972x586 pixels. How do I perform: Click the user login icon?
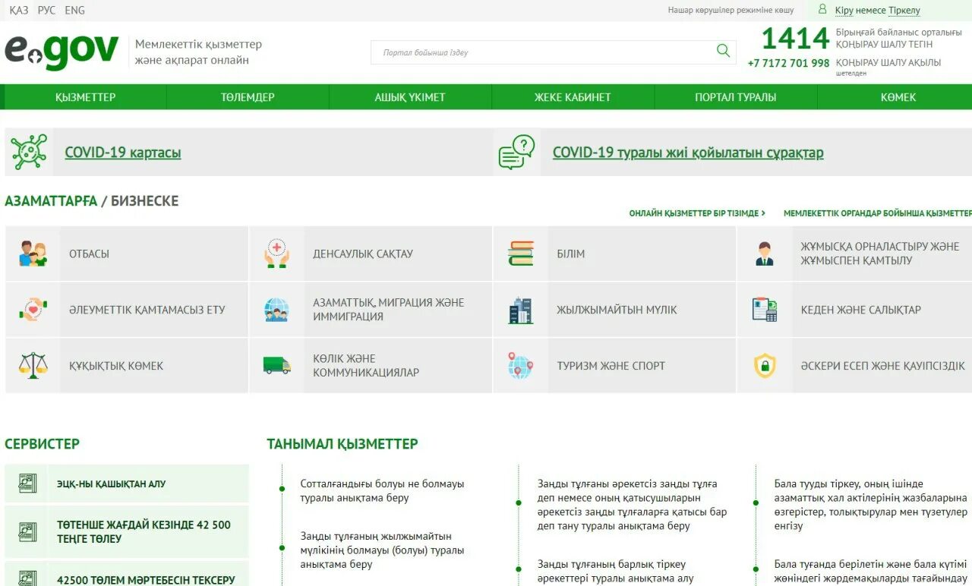[x=822, y=10]
